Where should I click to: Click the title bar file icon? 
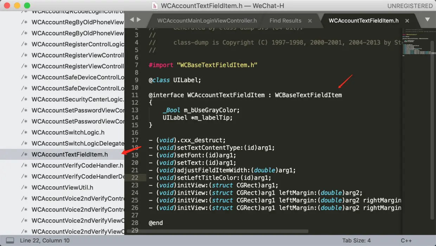[154, 6]
